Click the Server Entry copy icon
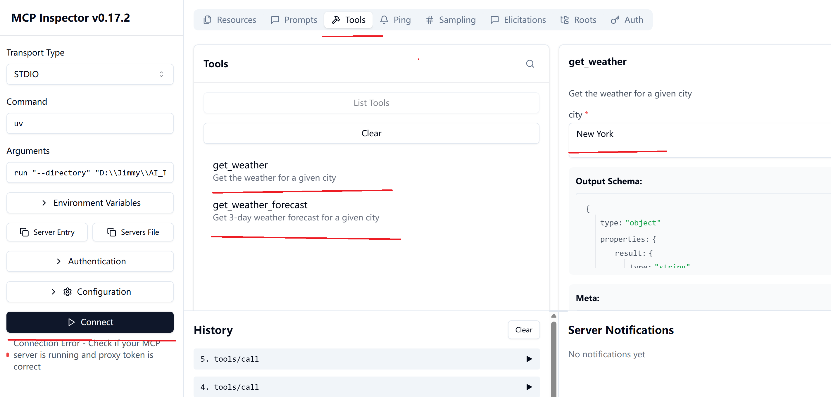This screenshot has height=397, width=831. pyautogui.click(x=24, y=232)
